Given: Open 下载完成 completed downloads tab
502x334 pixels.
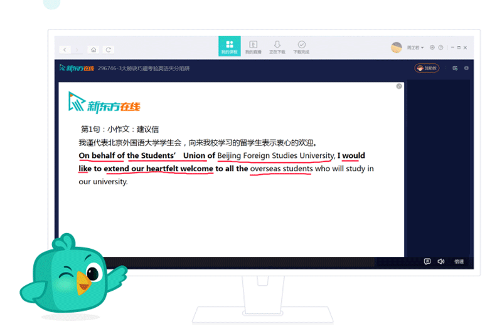Looking at the screenshot, I should pos(301,46).
